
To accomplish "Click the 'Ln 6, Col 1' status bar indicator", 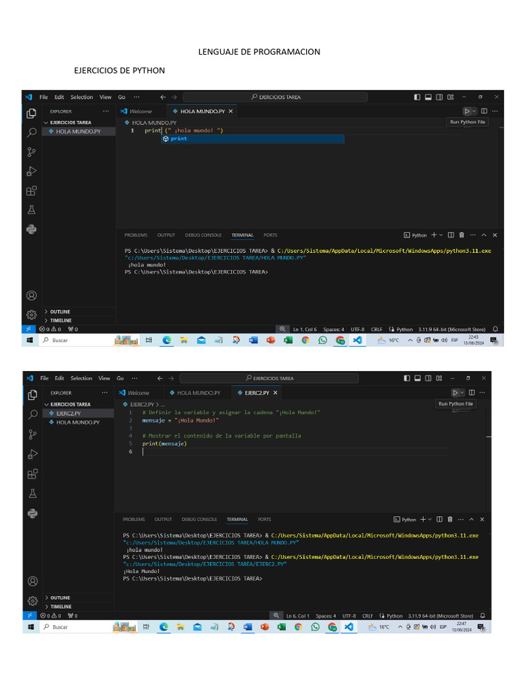I will tap(297, 616).
